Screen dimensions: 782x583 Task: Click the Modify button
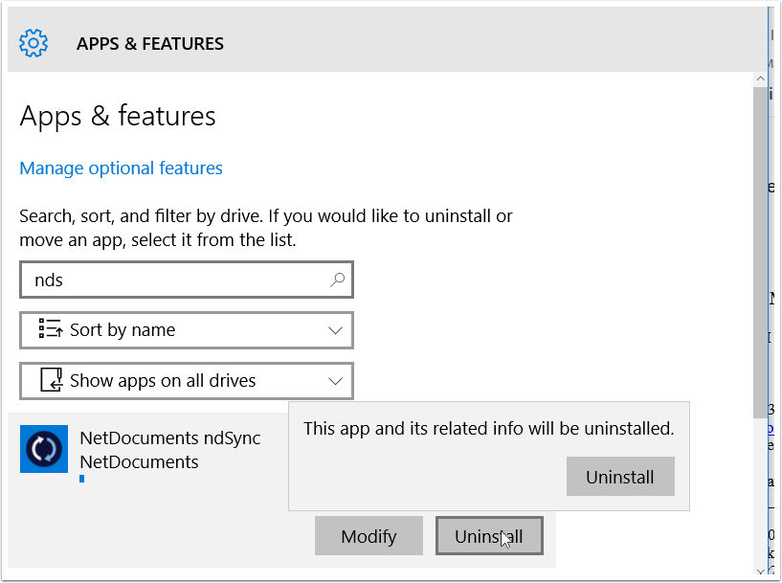click(x=369, y=535)
